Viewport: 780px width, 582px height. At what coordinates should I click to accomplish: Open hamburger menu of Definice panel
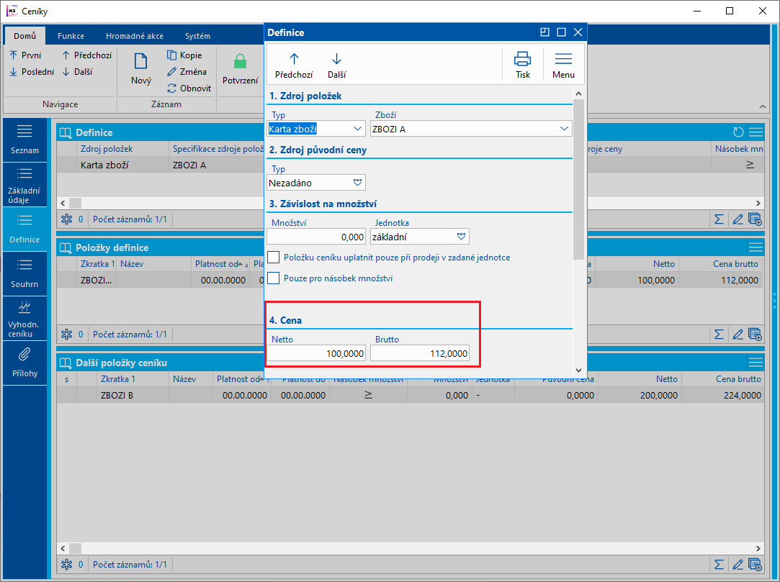click(x=756, y=132)
